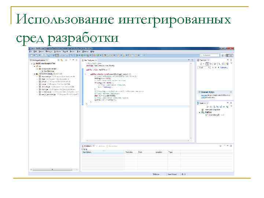This screenshot has height=198, width=264.
Task: Open the Help menu
Action: pos(92,52)
